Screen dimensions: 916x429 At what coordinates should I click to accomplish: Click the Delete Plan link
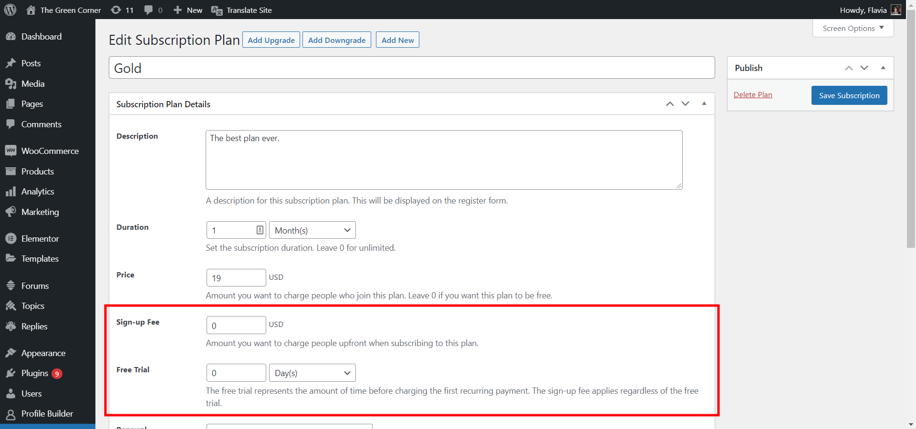coord(753,94)
